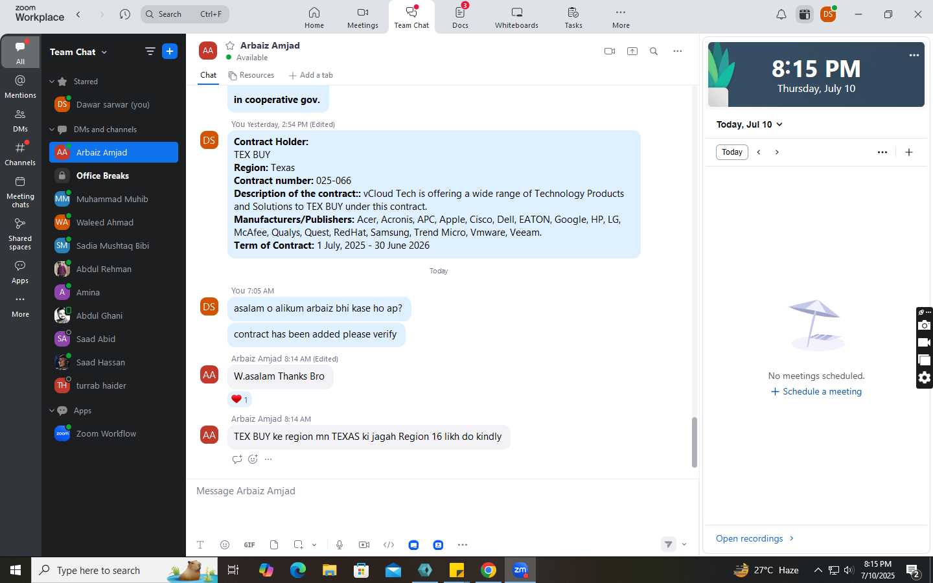Go to the Whiteboards tab
Viewport: 933px width, 583px height.
516,17
